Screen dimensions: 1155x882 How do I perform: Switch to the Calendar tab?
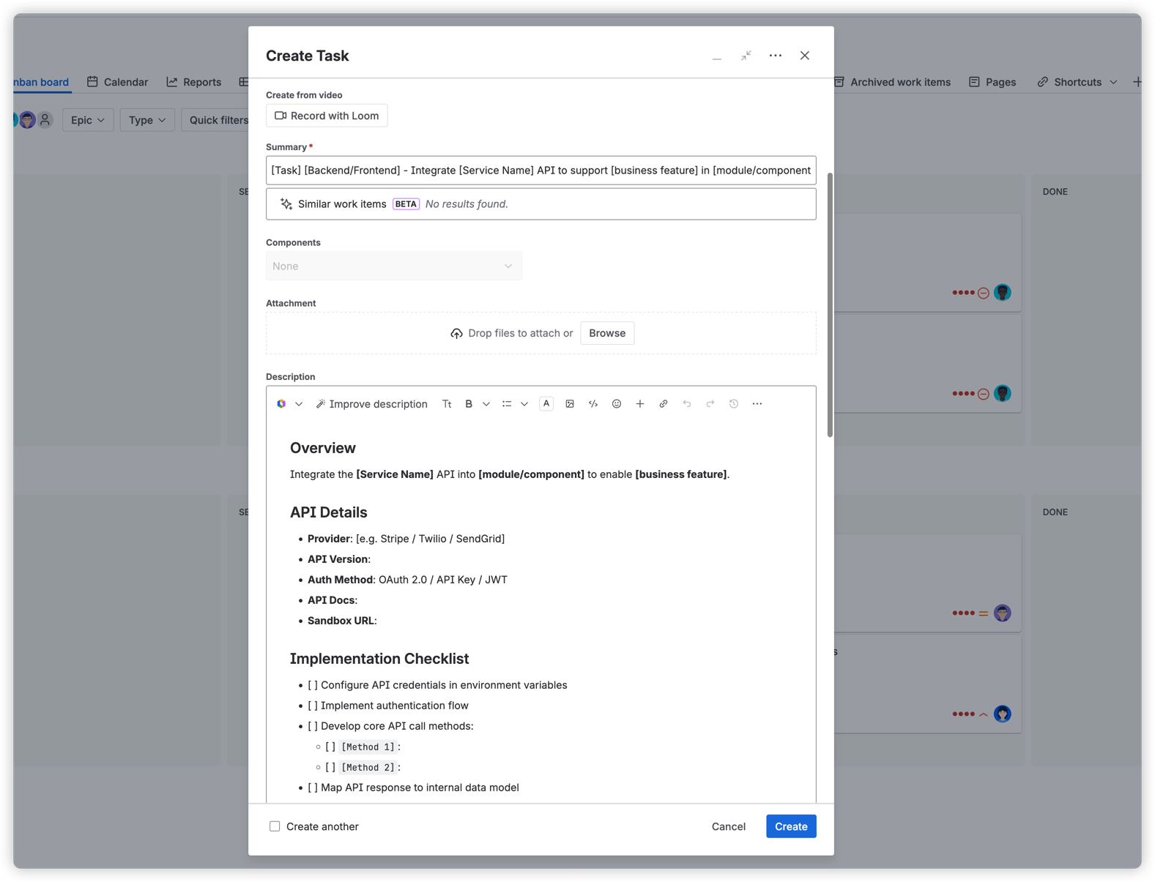(117, 82)
